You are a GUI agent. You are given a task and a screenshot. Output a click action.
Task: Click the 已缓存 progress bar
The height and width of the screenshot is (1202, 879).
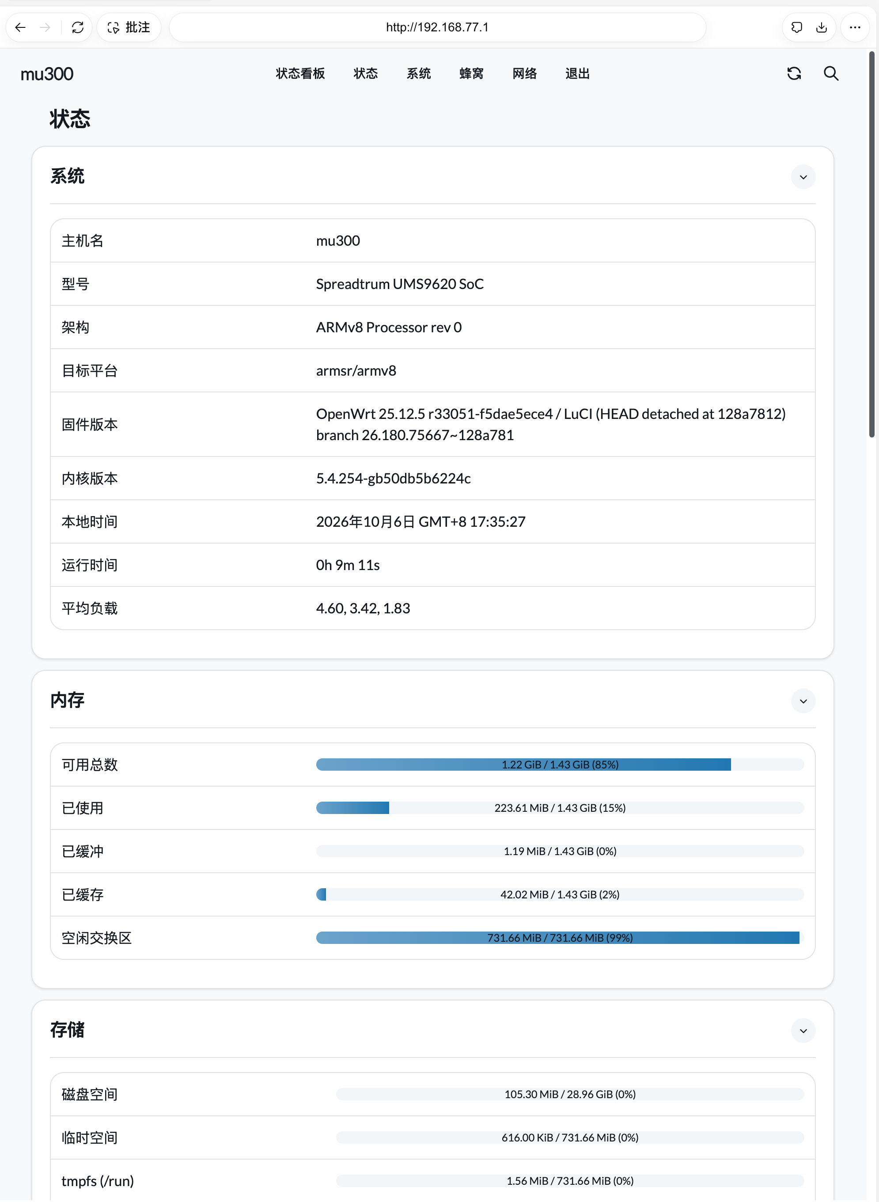pos(560,894)
